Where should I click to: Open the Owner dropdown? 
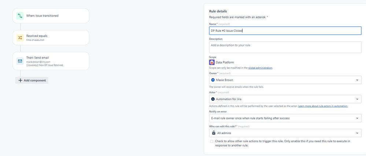pyautogui.click(x=357, y=80)
